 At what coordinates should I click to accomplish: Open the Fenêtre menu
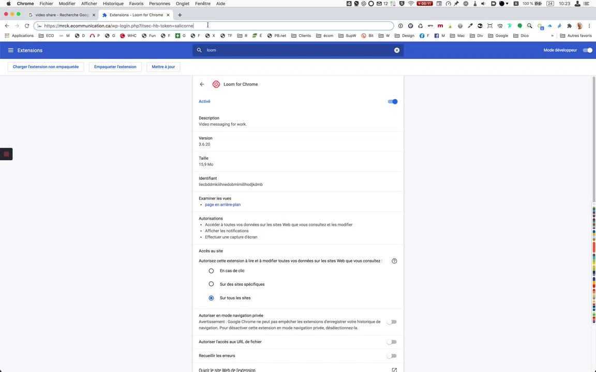click(203, 4)
